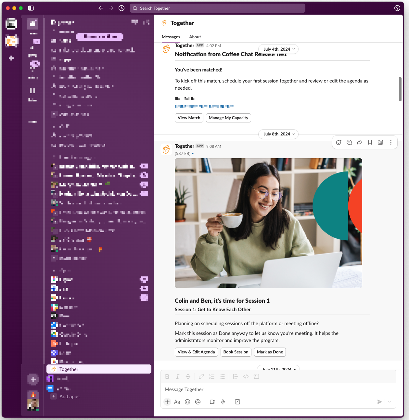Image resolution: width=409 pixels, height=420 pixels.
Task: Open more actions three-dot menu
Action: pyautogui.click(x=391, y=142)
